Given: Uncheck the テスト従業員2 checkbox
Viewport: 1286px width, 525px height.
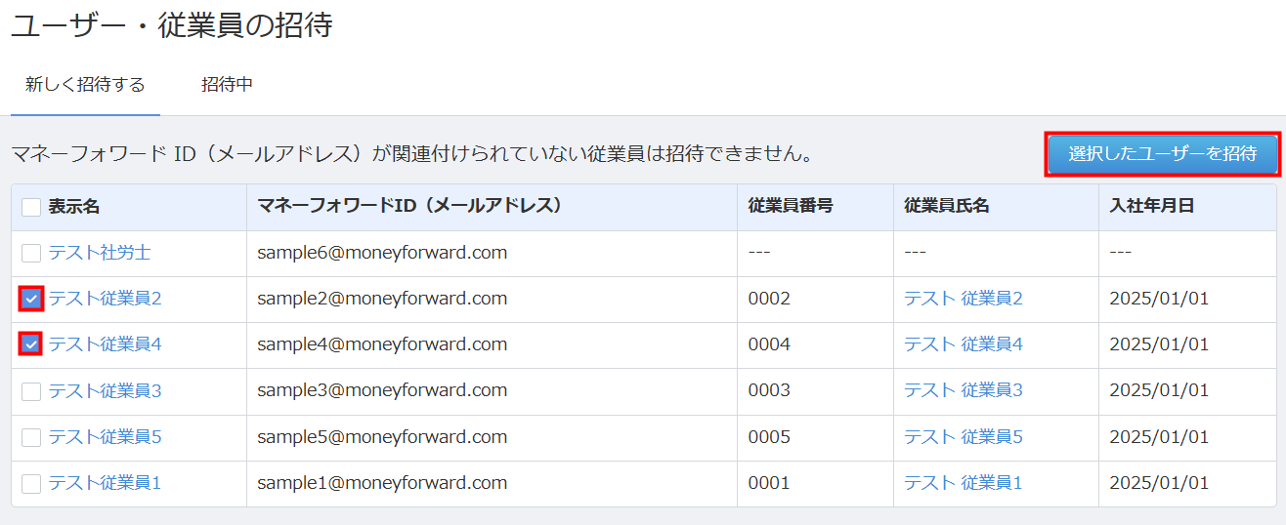Looking at the screenshot, I should (31, 299).
